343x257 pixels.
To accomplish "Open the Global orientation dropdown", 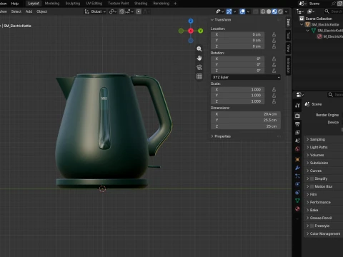I will click(x=95, y=11).
